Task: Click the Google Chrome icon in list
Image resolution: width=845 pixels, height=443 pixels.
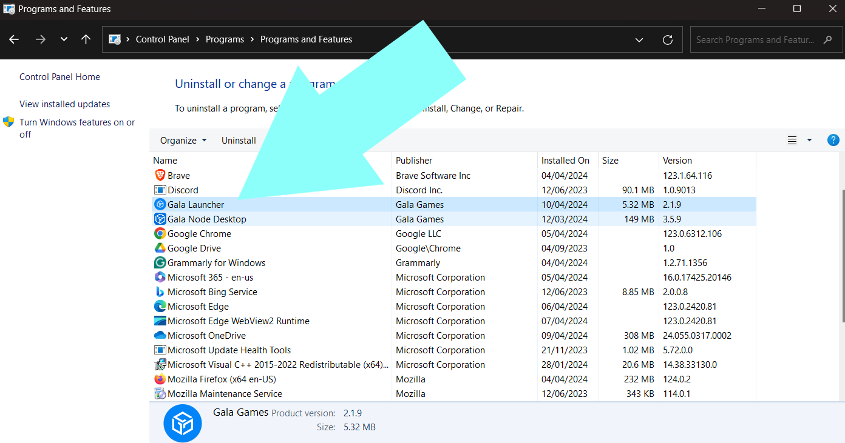Action: 160,233
